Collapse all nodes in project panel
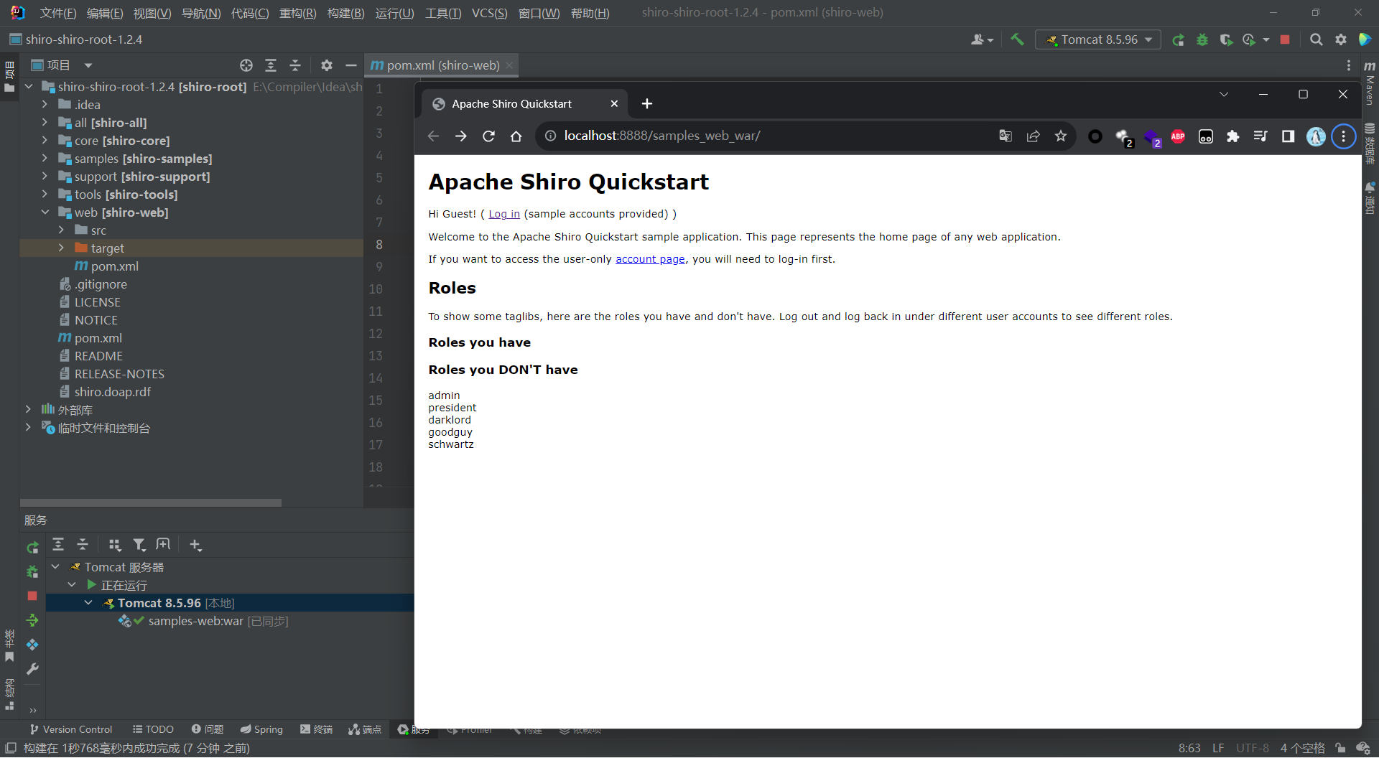1379x758 pixels. 295,65
